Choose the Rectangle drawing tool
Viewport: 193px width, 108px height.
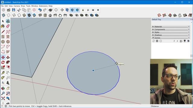[3, 37]
